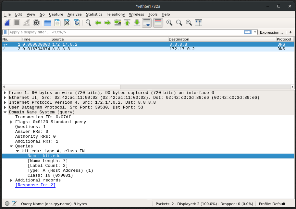Expand the Ethernet II section
The image size is (296, 209).
pos(5,98)
